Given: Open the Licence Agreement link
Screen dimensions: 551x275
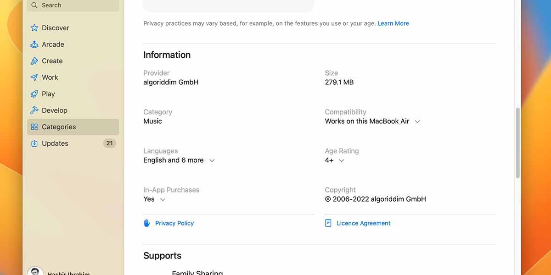Looking at the screenshot, I should tap(363, 223).
